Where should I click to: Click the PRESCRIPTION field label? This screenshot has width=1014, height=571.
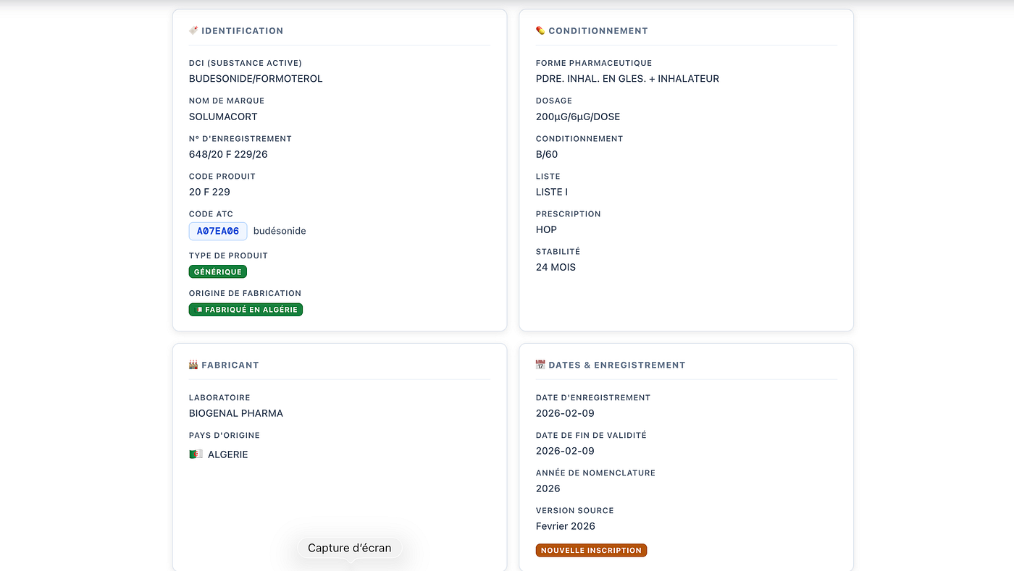569,213
